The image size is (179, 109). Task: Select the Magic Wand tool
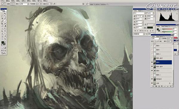point(5,16)
